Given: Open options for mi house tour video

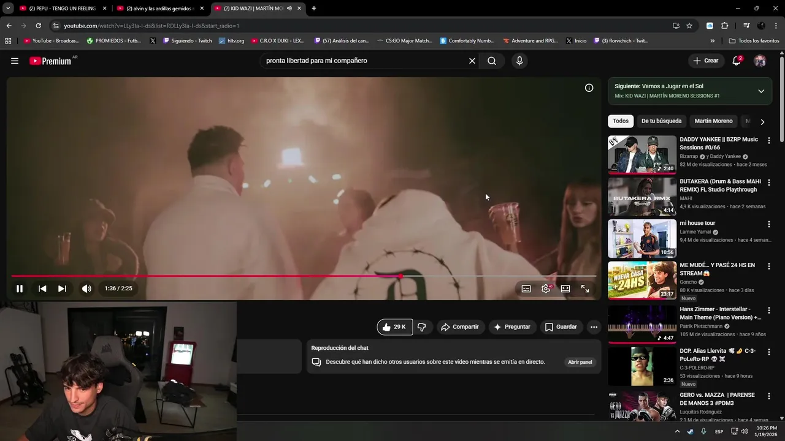Looking at the screenshot, I should click(x=768, y=224).
